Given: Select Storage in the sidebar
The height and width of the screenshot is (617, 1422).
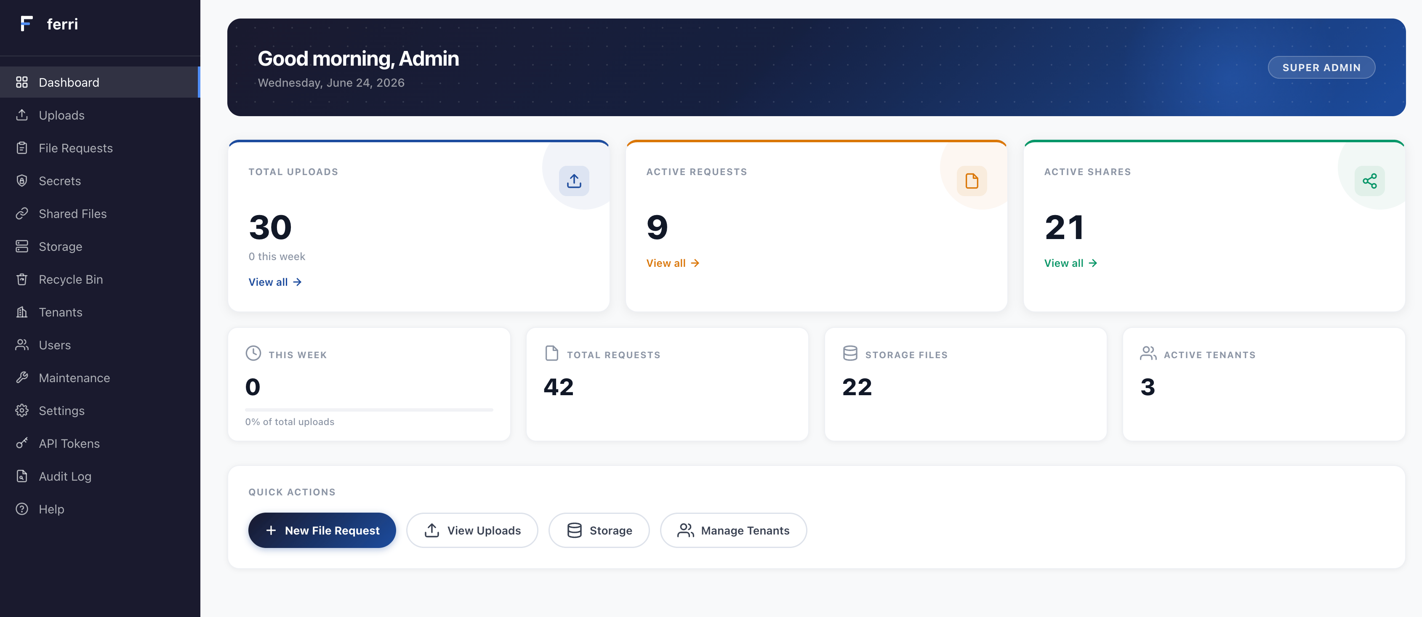Looking at the screenshot, I should coord(100,246).
